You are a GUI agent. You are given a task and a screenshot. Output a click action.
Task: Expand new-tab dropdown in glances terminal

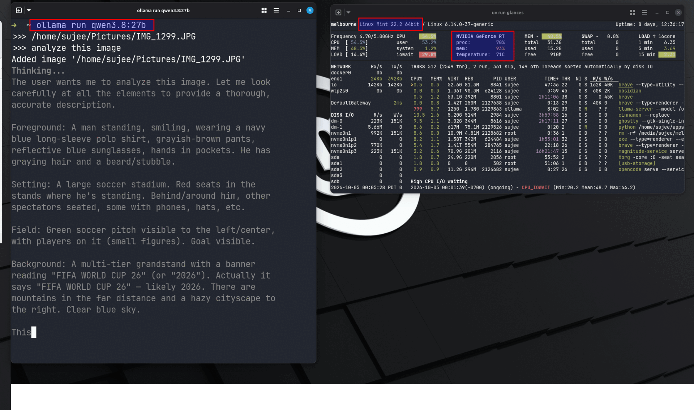[x=348, y=13]
